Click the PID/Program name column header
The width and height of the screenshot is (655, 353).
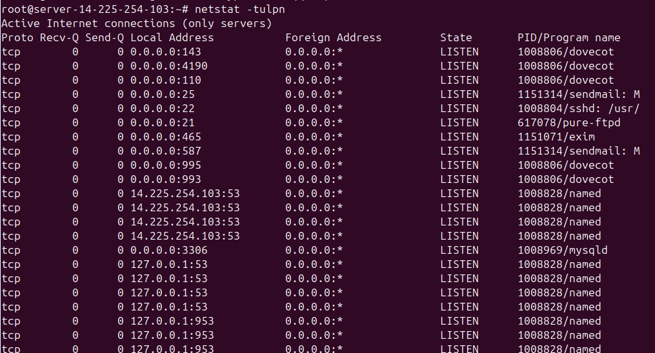(x=569, y=37)
